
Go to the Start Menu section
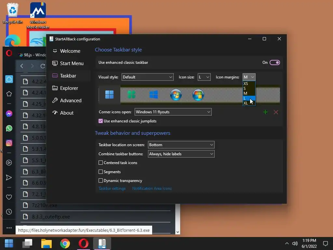(70, 63)
